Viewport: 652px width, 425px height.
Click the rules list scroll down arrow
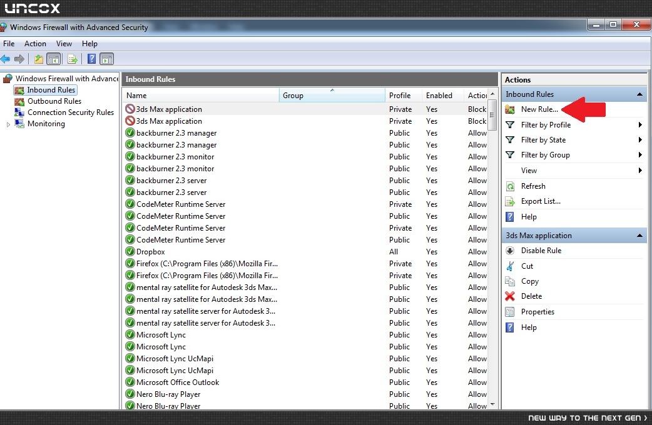click(x=492, y=404)
